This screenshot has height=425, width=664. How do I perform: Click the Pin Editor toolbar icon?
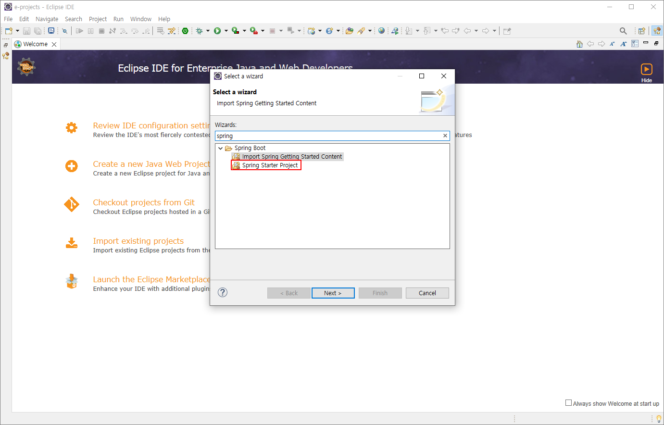pyautogui.click(x=507, y=31)
